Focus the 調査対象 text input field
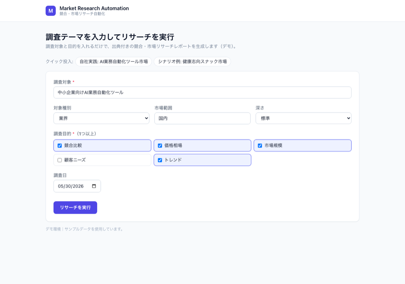This screenshot has height=284, width=405. 202,93
